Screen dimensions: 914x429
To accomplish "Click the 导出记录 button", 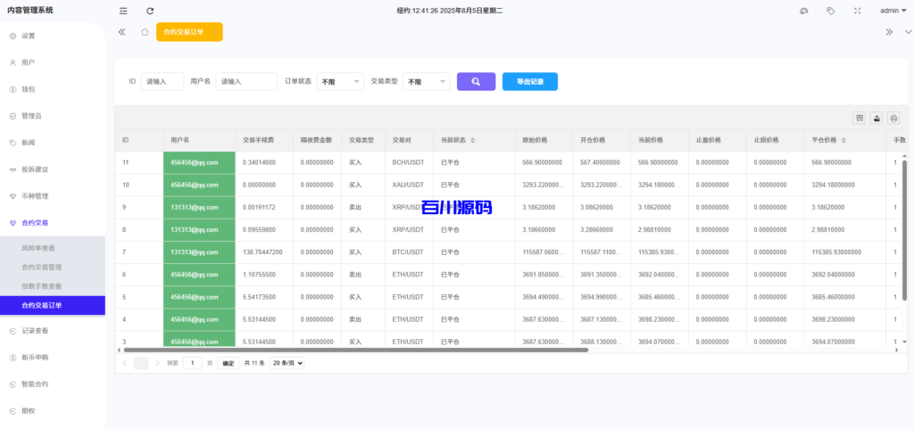I will click(529, 81).
